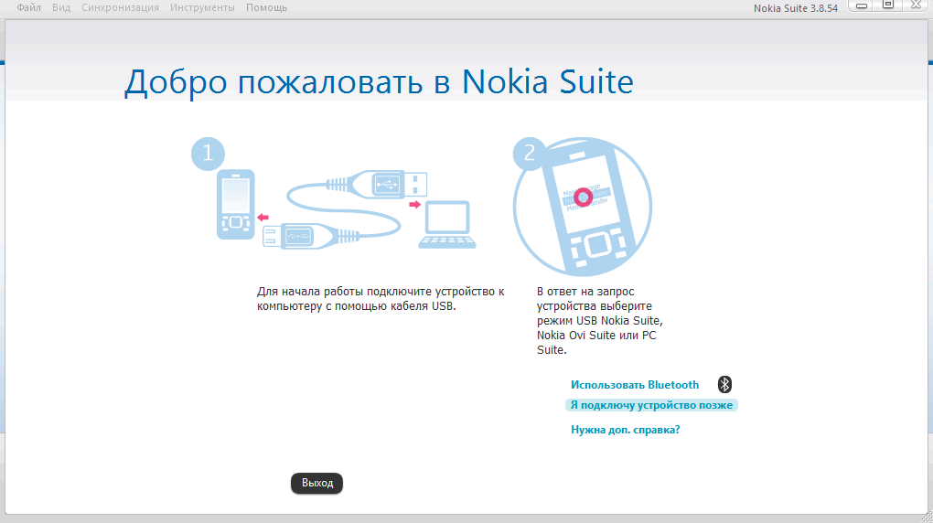This screenshot has width=933, height=523.
Task: Click the small phone illustration in step 1
Action: 234,205
